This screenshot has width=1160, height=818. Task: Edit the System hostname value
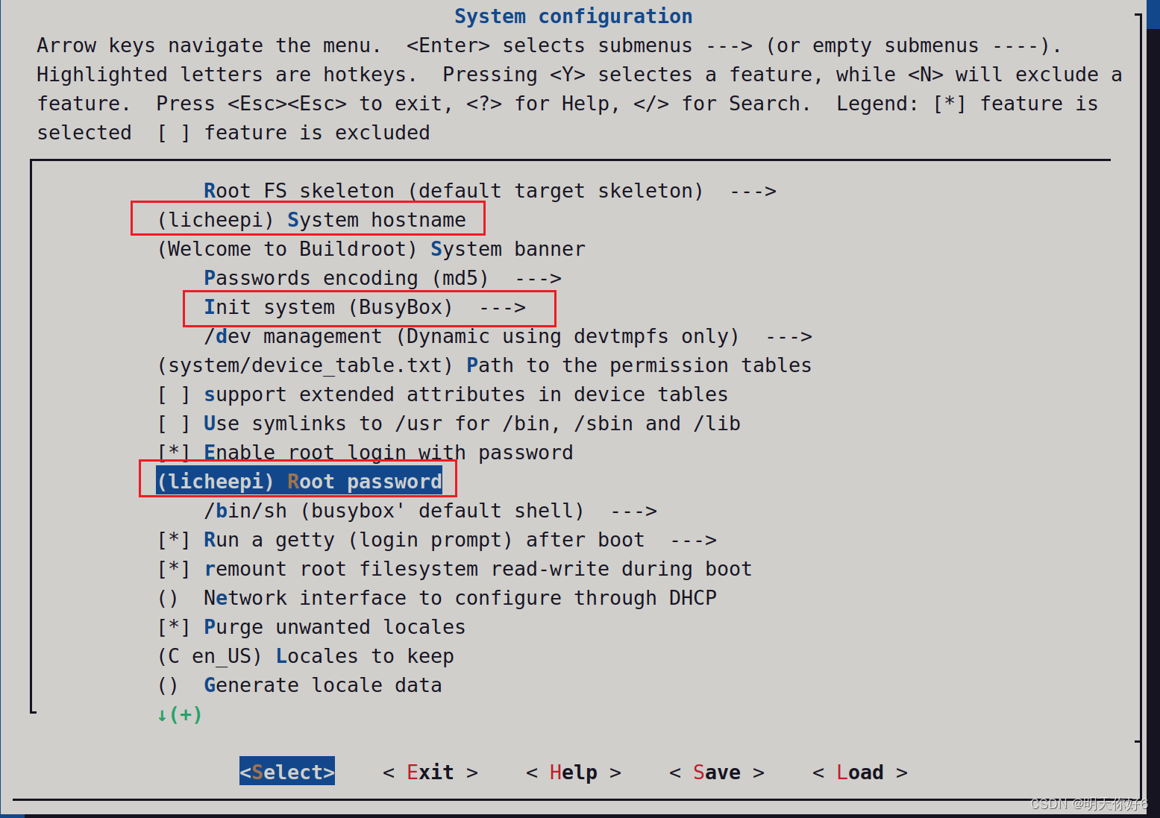coord(310,219)
